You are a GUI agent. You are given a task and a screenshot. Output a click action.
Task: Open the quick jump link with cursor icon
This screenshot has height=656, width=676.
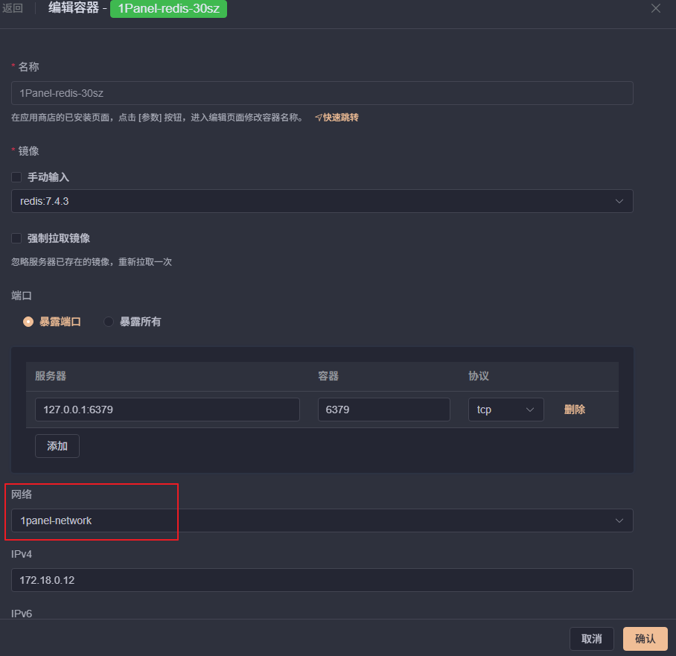coord(337,117)
